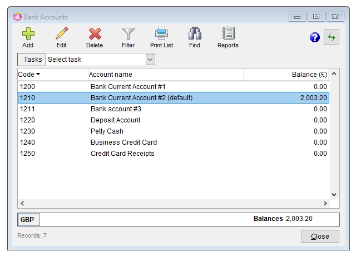The width and height of the screenshot is (356, 256).
Task: Click the Print List printer icon
Action: pyautogui.click(x=161, y=33)
